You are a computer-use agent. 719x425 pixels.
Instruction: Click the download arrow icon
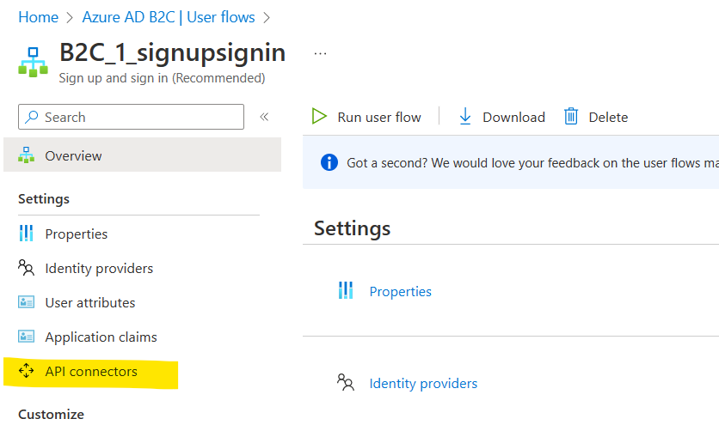pyautogui.click(x=465, y=116)
